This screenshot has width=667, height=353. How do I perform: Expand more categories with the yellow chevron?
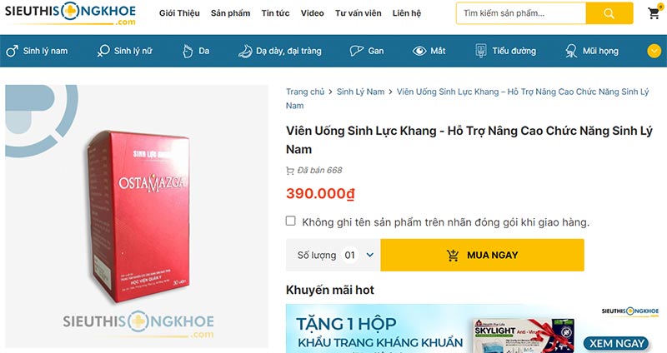[x=654, y=51]
